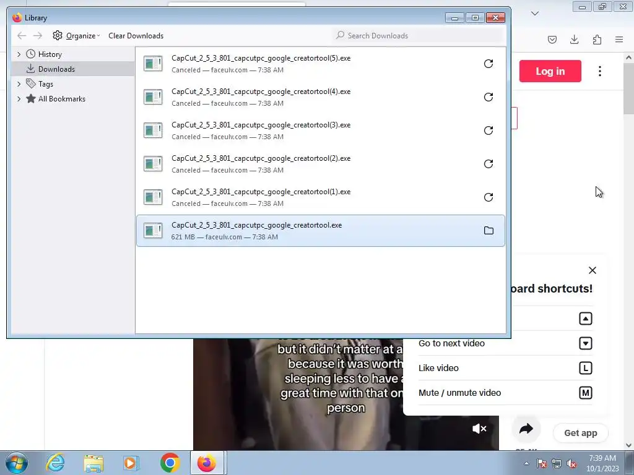The image size is (634, 475).
Task: Expand the History tree node
Action: pos(19,54)
